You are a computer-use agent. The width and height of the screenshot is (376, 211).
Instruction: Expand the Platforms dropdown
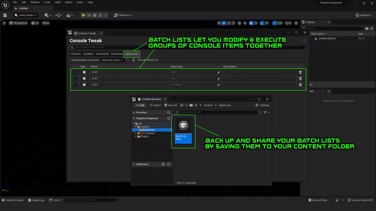pos(123,15)
